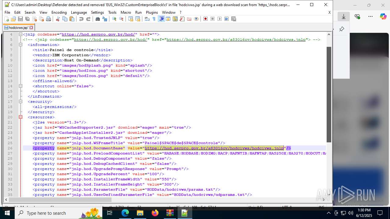Open File Explorer from the taskbar
The image size is (390, 219).
140,213
